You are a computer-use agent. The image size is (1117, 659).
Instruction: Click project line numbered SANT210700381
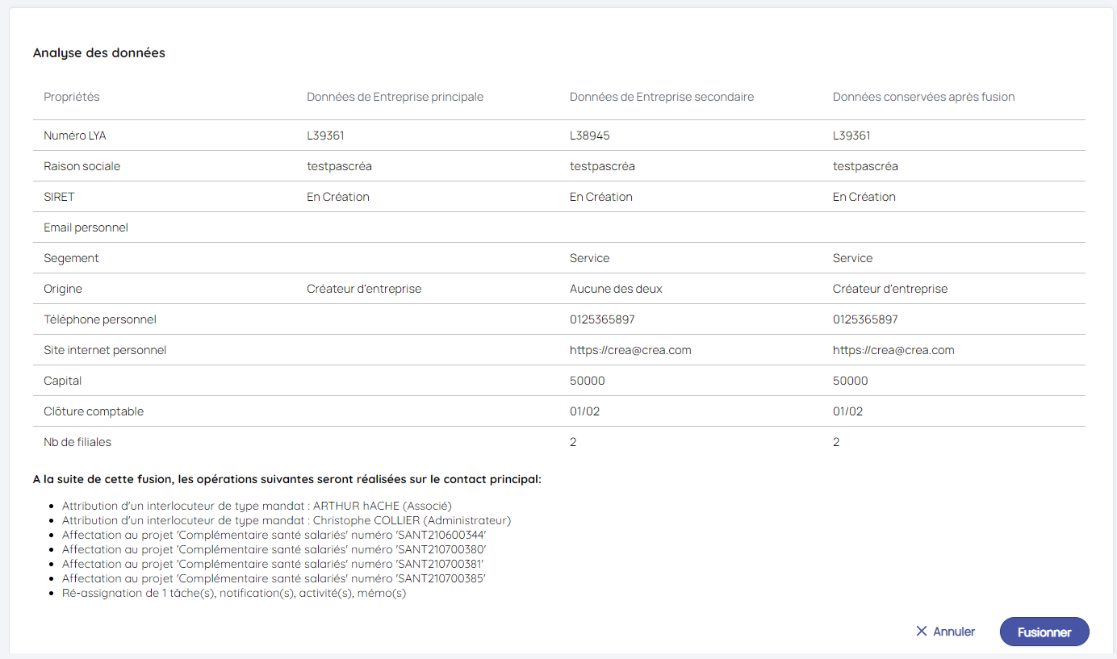click(273, 564)
